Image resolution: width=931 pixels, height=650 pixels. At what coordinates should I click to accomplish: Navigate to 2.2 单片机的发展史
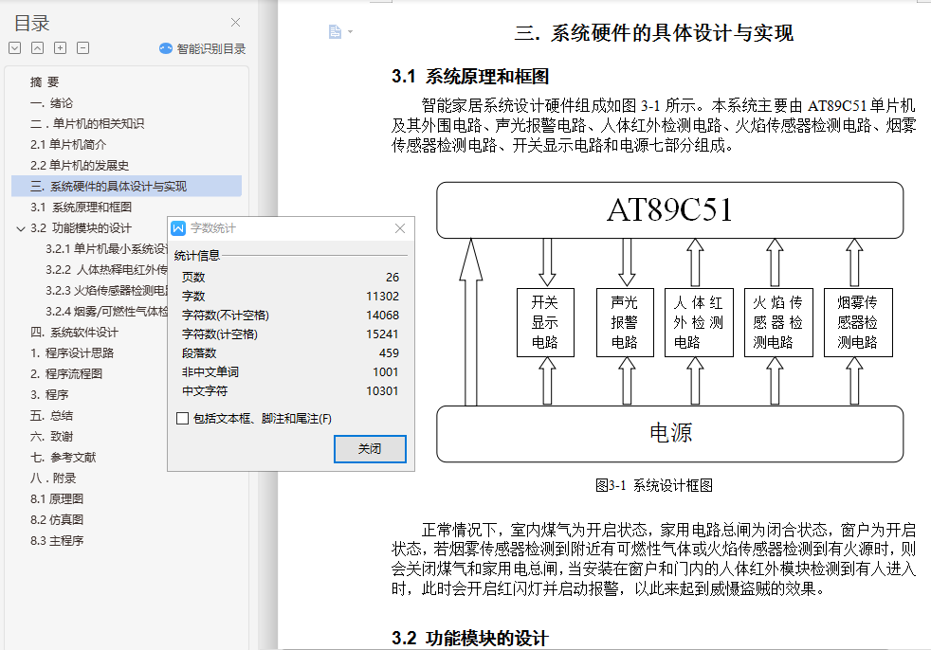(80, 165)
